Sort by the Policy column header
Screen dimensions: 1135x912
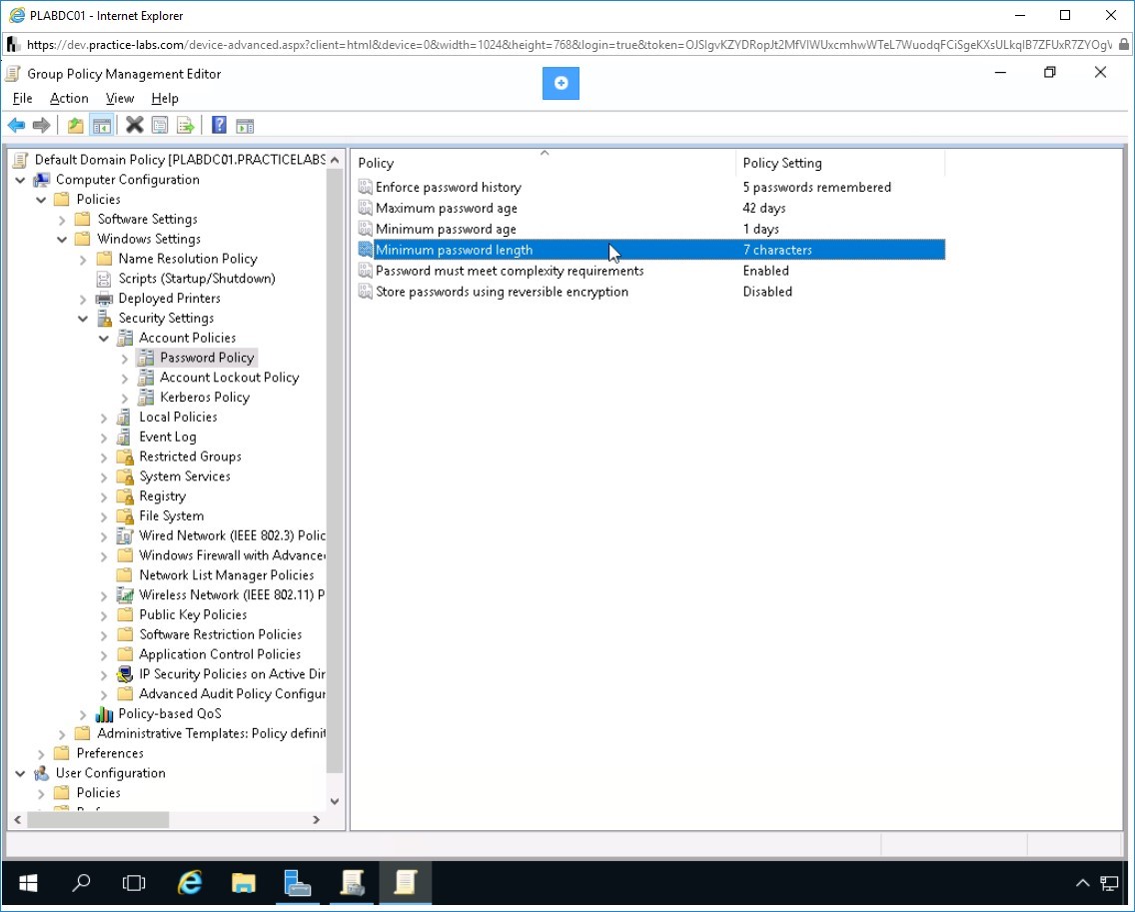[x=544, y=163]
